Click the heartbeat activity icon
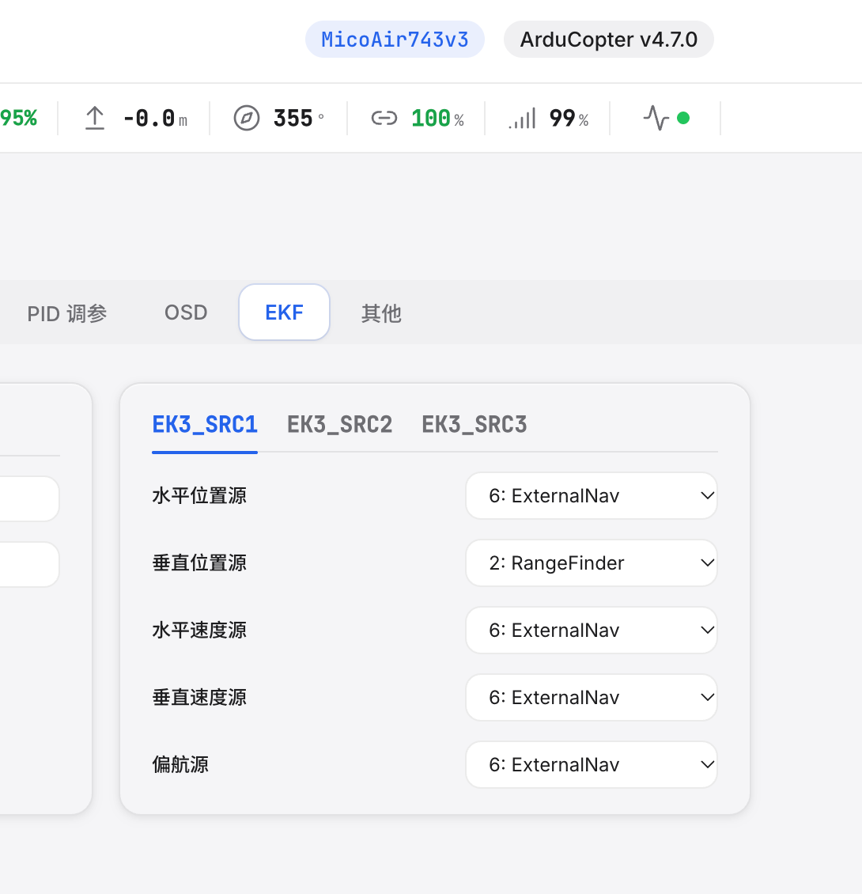The image size is (862, 894). pyautogui.click(x=656, y=118)
